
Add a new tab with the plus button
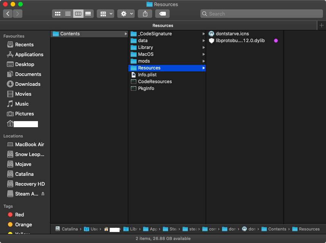[x=321, y=25]
